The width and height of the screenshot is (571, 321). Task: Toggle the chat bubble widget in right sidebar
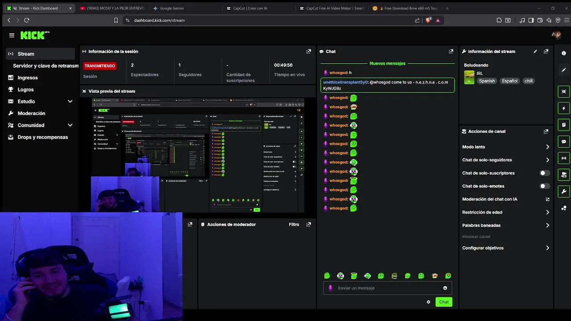tap(564, 141)
